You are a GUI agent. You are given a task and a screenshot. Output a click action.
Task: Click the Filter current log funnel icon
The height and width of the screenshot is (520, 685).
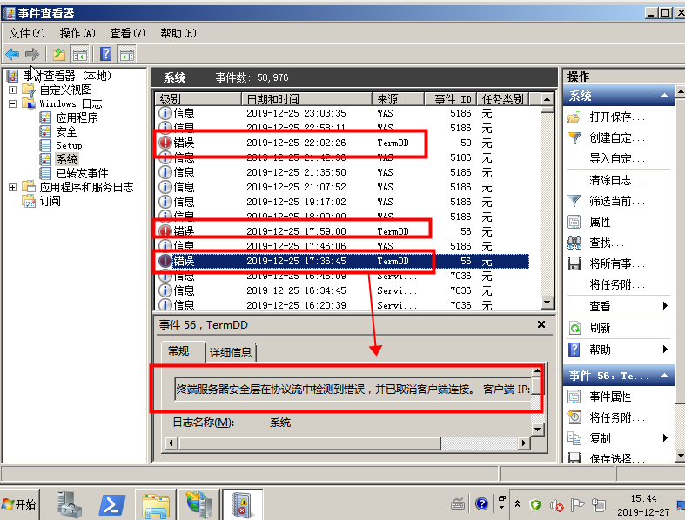[x=574, y=201]
